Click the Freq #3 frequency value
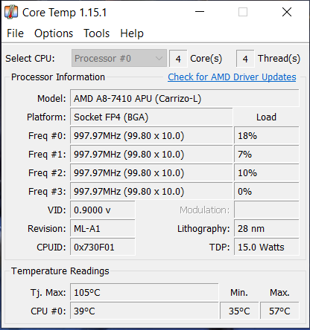310x330 pixels. click(151, 192)
